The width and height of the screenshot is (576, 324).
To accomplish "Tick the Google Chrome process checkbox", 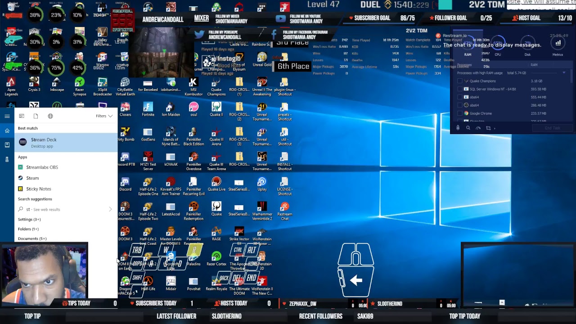I will 459,113.
